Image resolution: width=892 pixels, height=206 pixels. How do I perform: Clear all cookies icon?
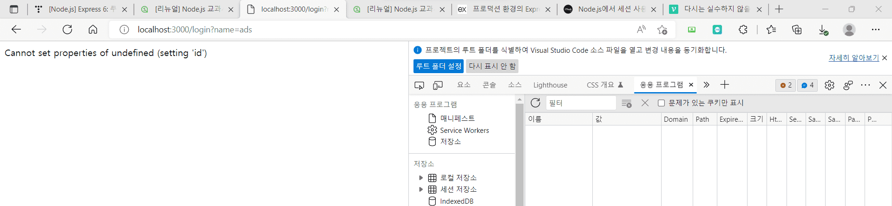tap(626, 103)
